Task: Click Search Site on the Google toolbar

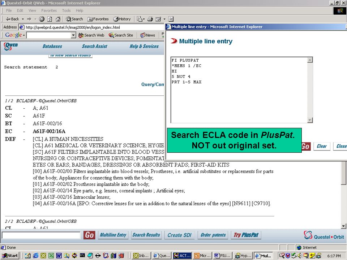Action: click(x=121, y=35)
